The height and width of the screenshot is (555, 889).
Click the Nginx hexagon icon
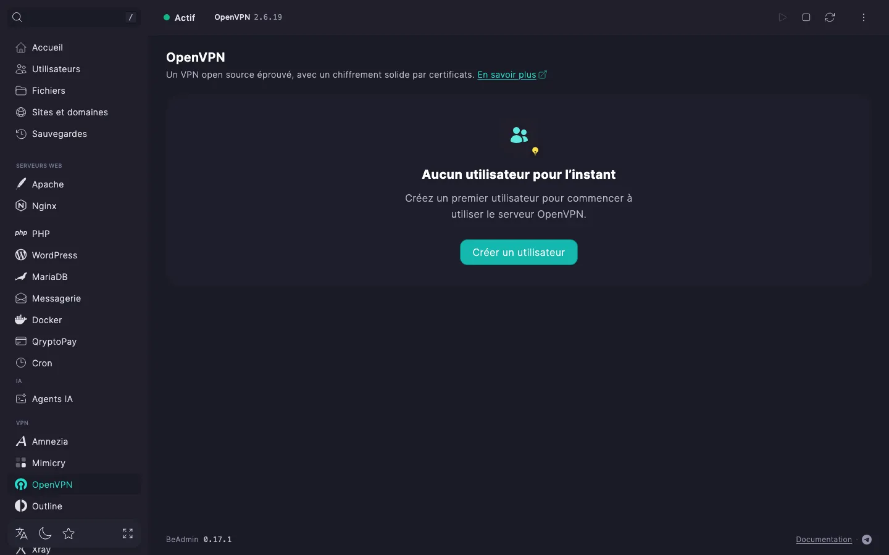21,205
